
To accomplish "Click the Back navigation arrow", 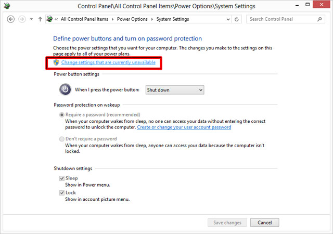I will [10, 19].
